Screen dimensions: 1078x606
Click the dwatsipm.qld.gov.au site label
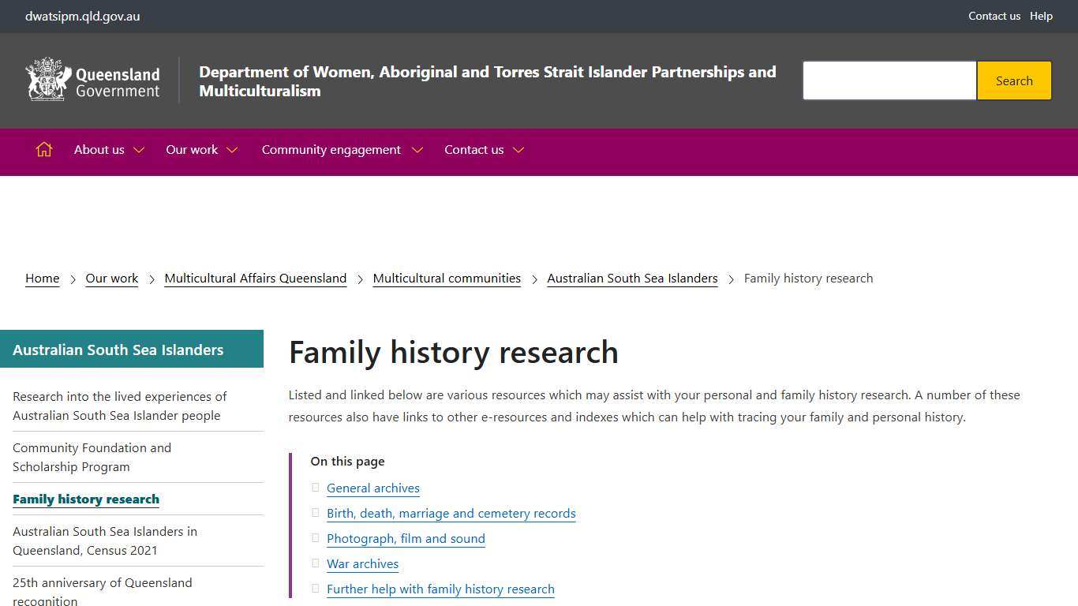point(82,16)
